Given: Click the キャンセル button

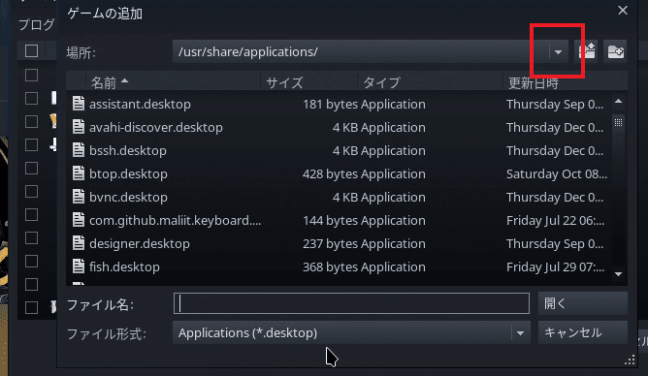Looking at the screenshot, I should [583, 332].
